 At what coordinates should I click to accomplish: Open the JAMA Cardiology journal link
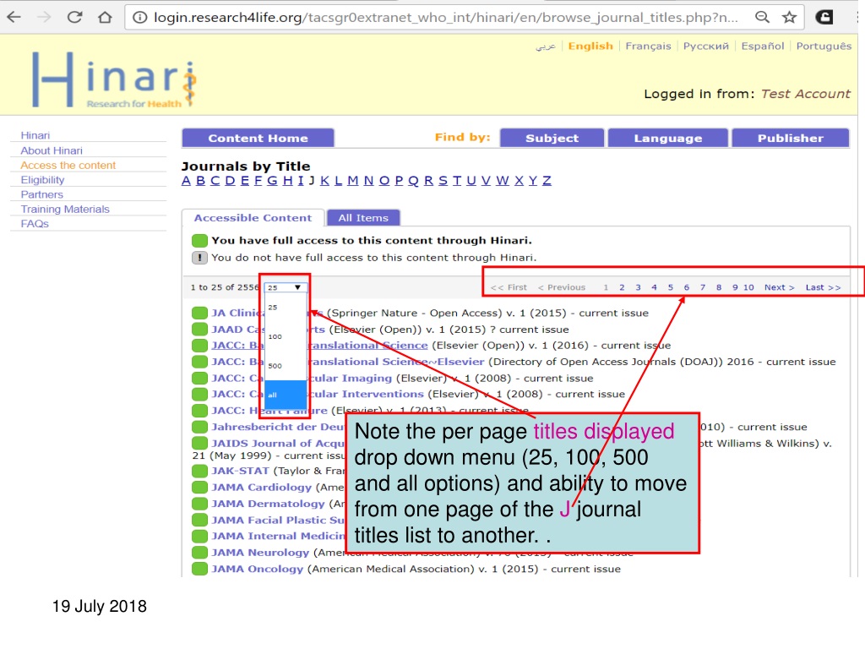(x=262, y=488)
